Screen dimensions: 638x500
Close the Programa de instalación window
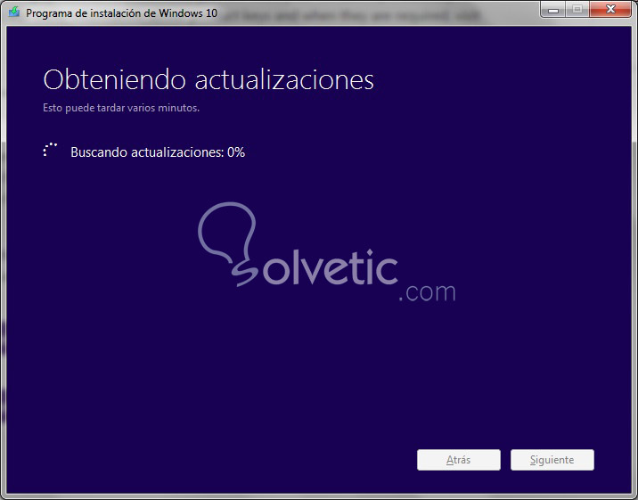tap(609, 9)
